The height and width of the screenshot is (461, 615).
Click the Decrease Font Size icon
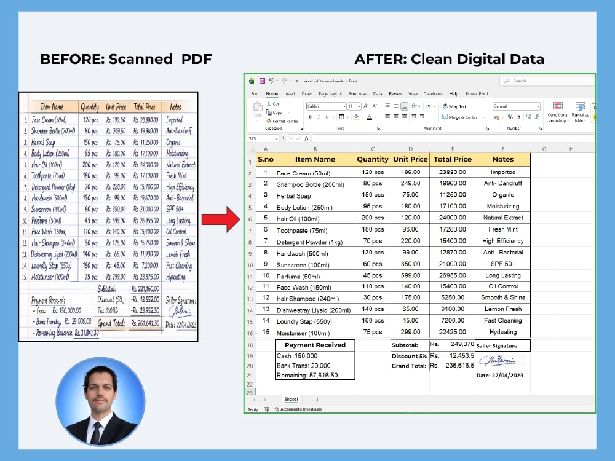coord(375,106)
